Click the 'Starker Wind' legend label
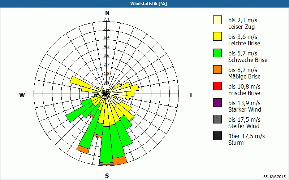This screenshot has height=180, width=289. point(245,109)
